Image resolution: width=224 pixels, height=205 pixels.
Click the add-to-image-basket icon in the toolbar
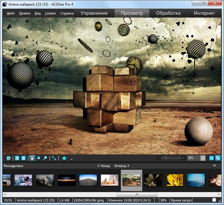coord(9,158)
